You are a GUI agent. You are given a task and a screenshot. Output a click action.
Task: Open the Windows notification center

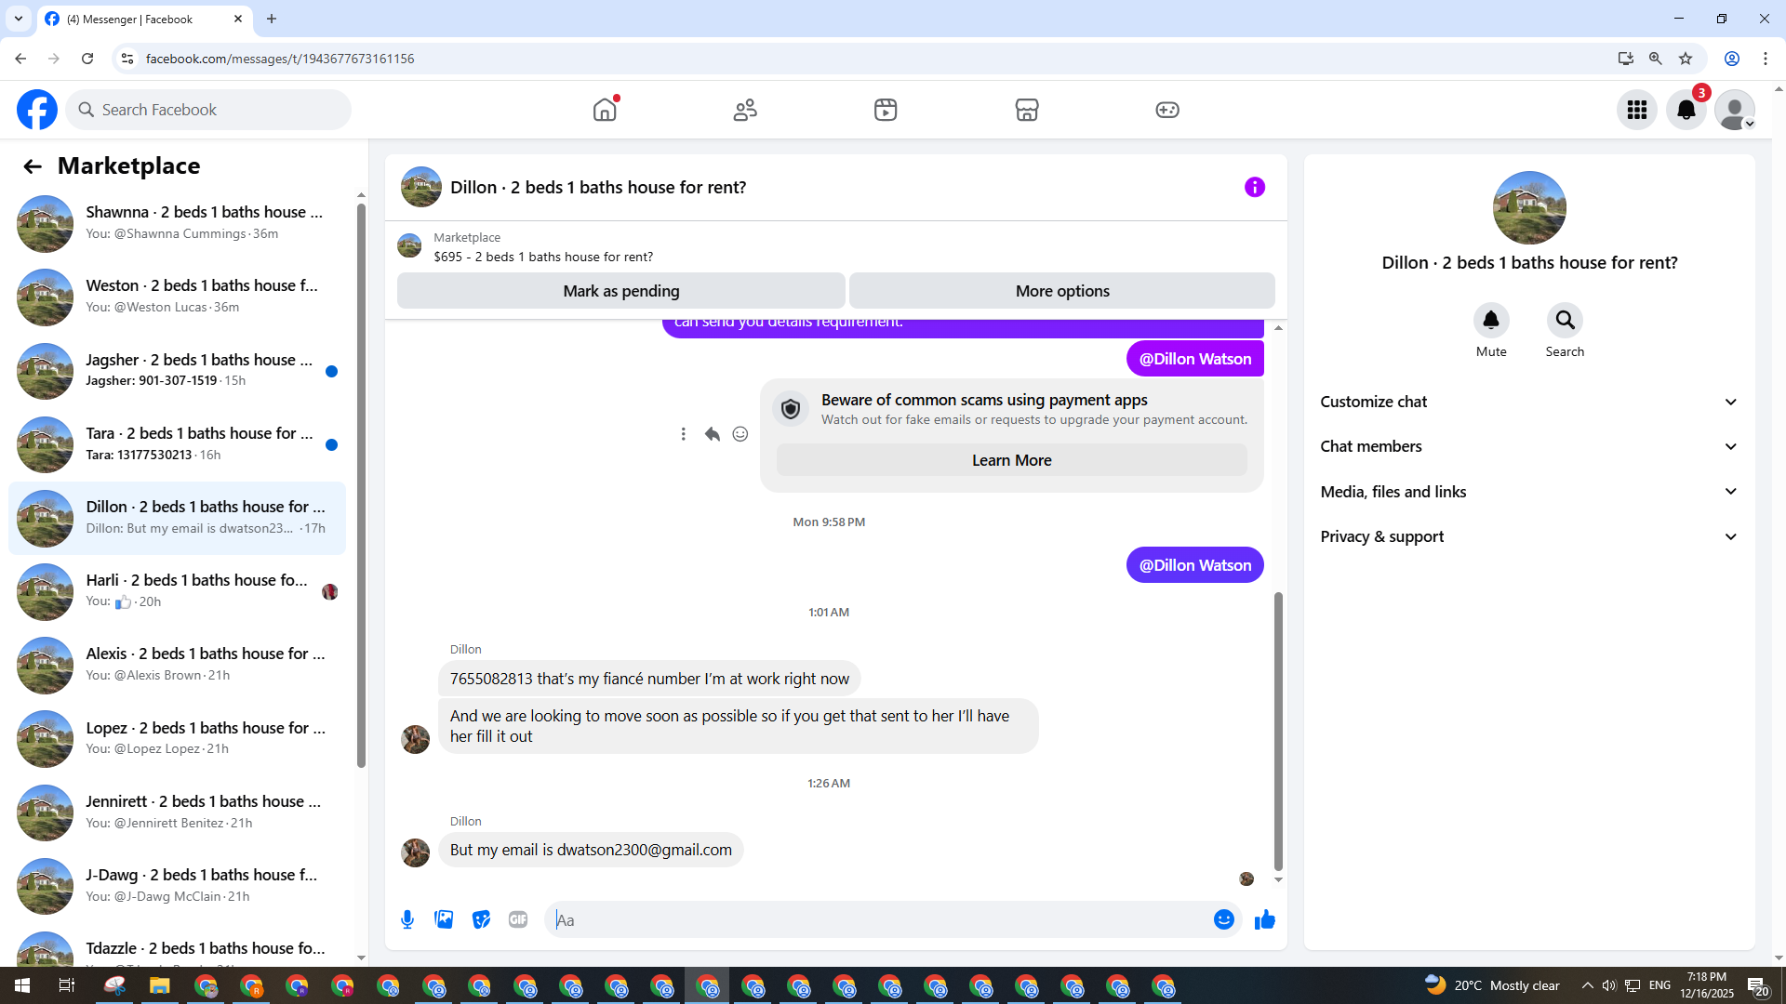[1758, 985]
